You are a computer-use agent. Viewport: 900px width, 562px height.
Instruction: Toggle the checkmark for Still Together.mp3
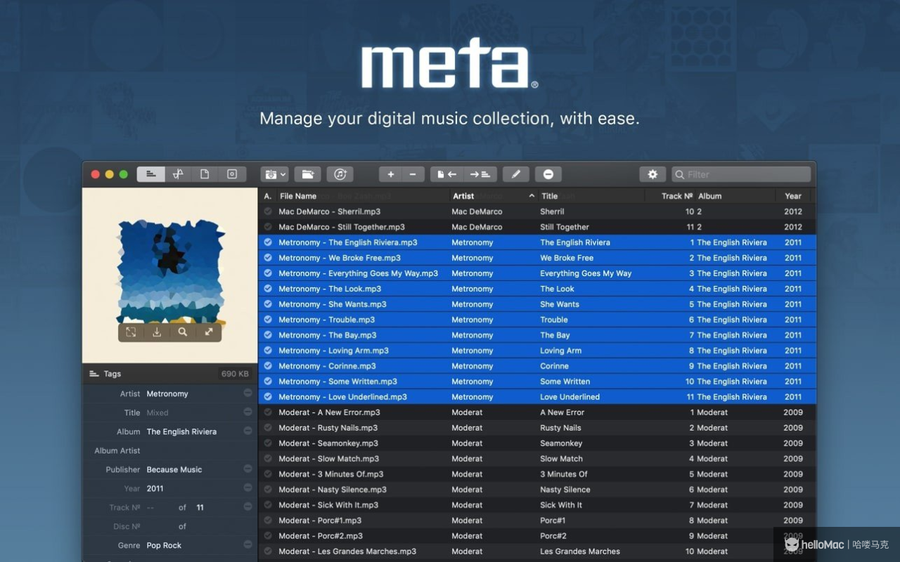268,227
